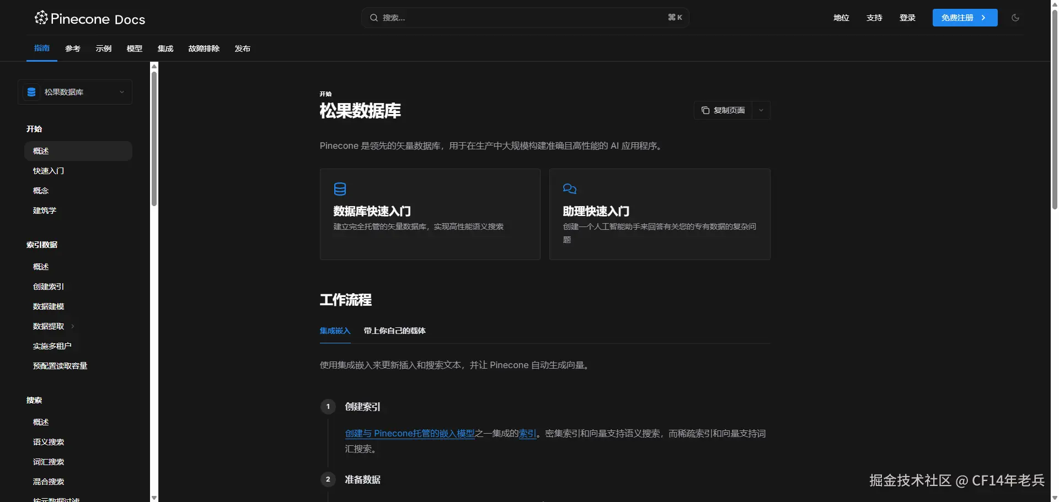Open the 发布 tab
This screenshot has width=1059, height=502.
243,48
